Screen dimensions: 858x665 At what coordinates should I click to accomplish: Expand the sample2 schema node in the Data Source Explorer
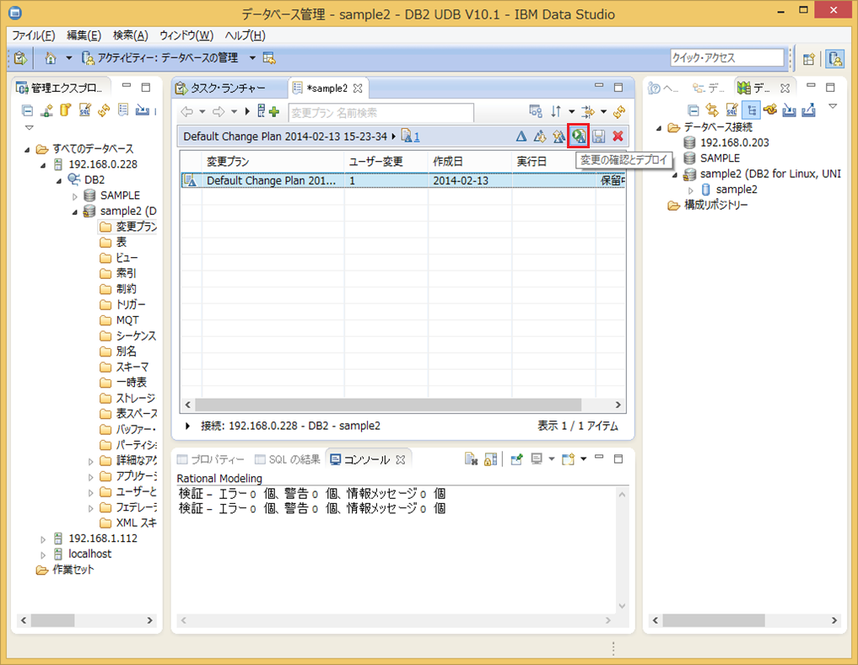[x=691, y=190]
